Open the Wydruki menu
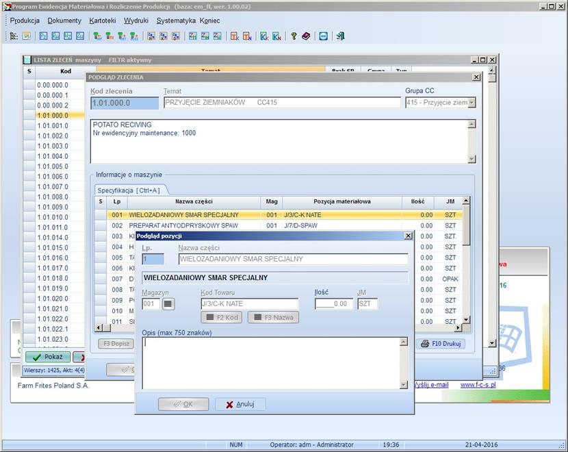Image resolution: width=568 pixels, height=452 pixels. pyautogui.click(x=135, y=21)
